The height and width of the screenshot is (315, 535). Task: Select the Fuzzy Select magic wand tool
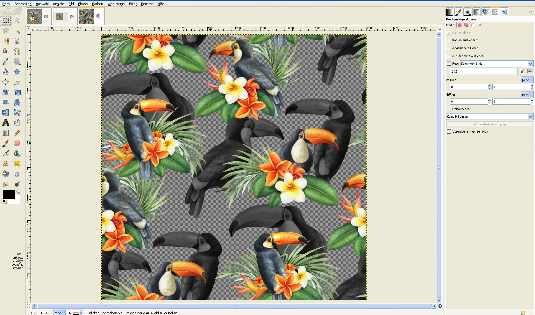click(17, 31)
